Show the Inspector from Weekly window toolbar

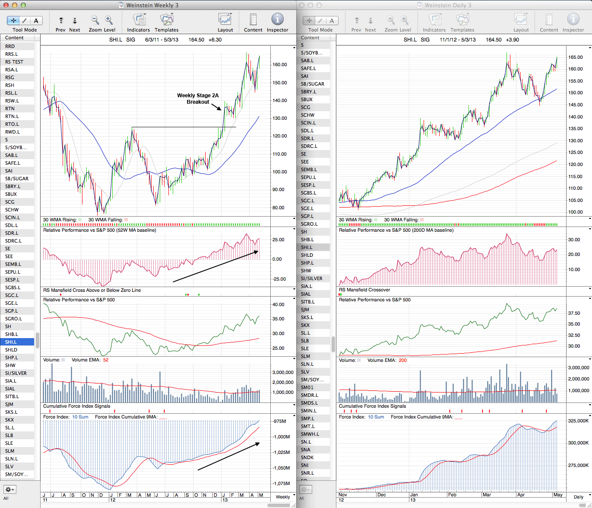click(x=277, y=20)
